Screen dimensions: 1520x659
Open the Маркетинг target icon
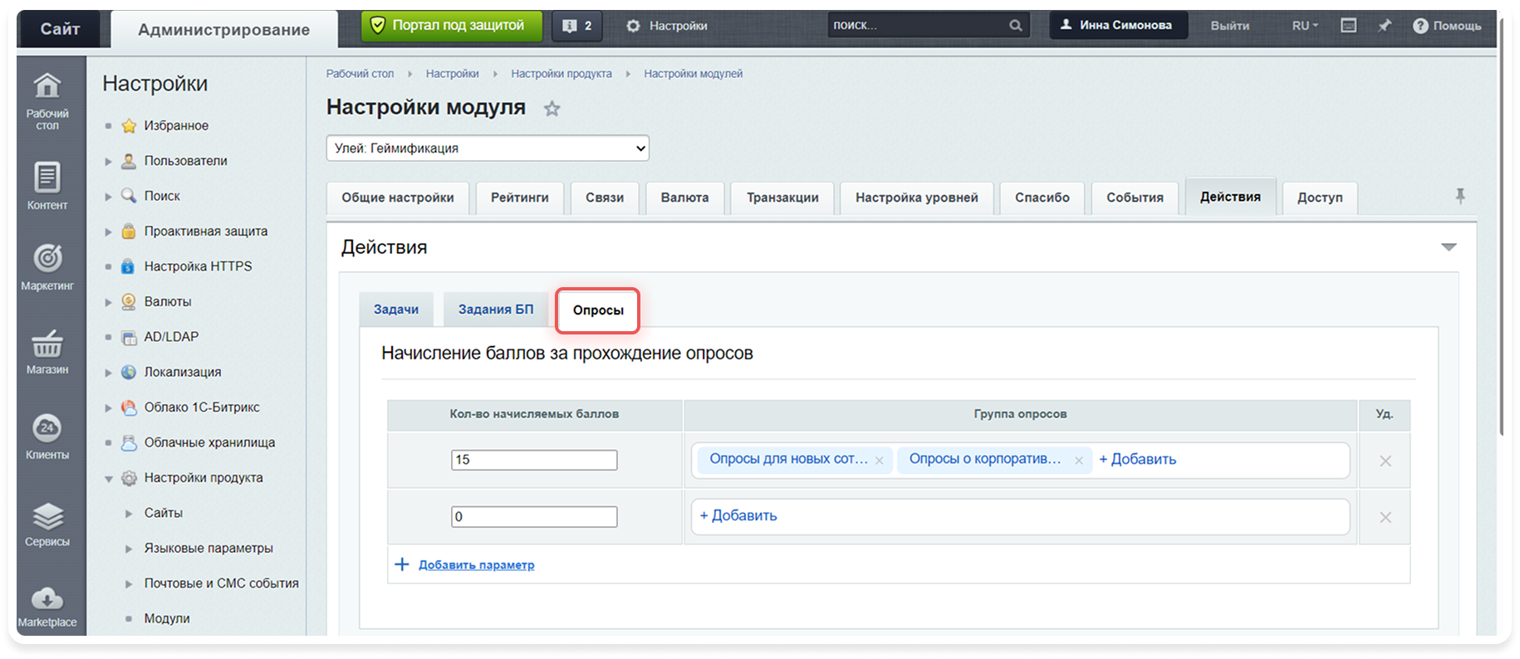[x=47, y=258]
